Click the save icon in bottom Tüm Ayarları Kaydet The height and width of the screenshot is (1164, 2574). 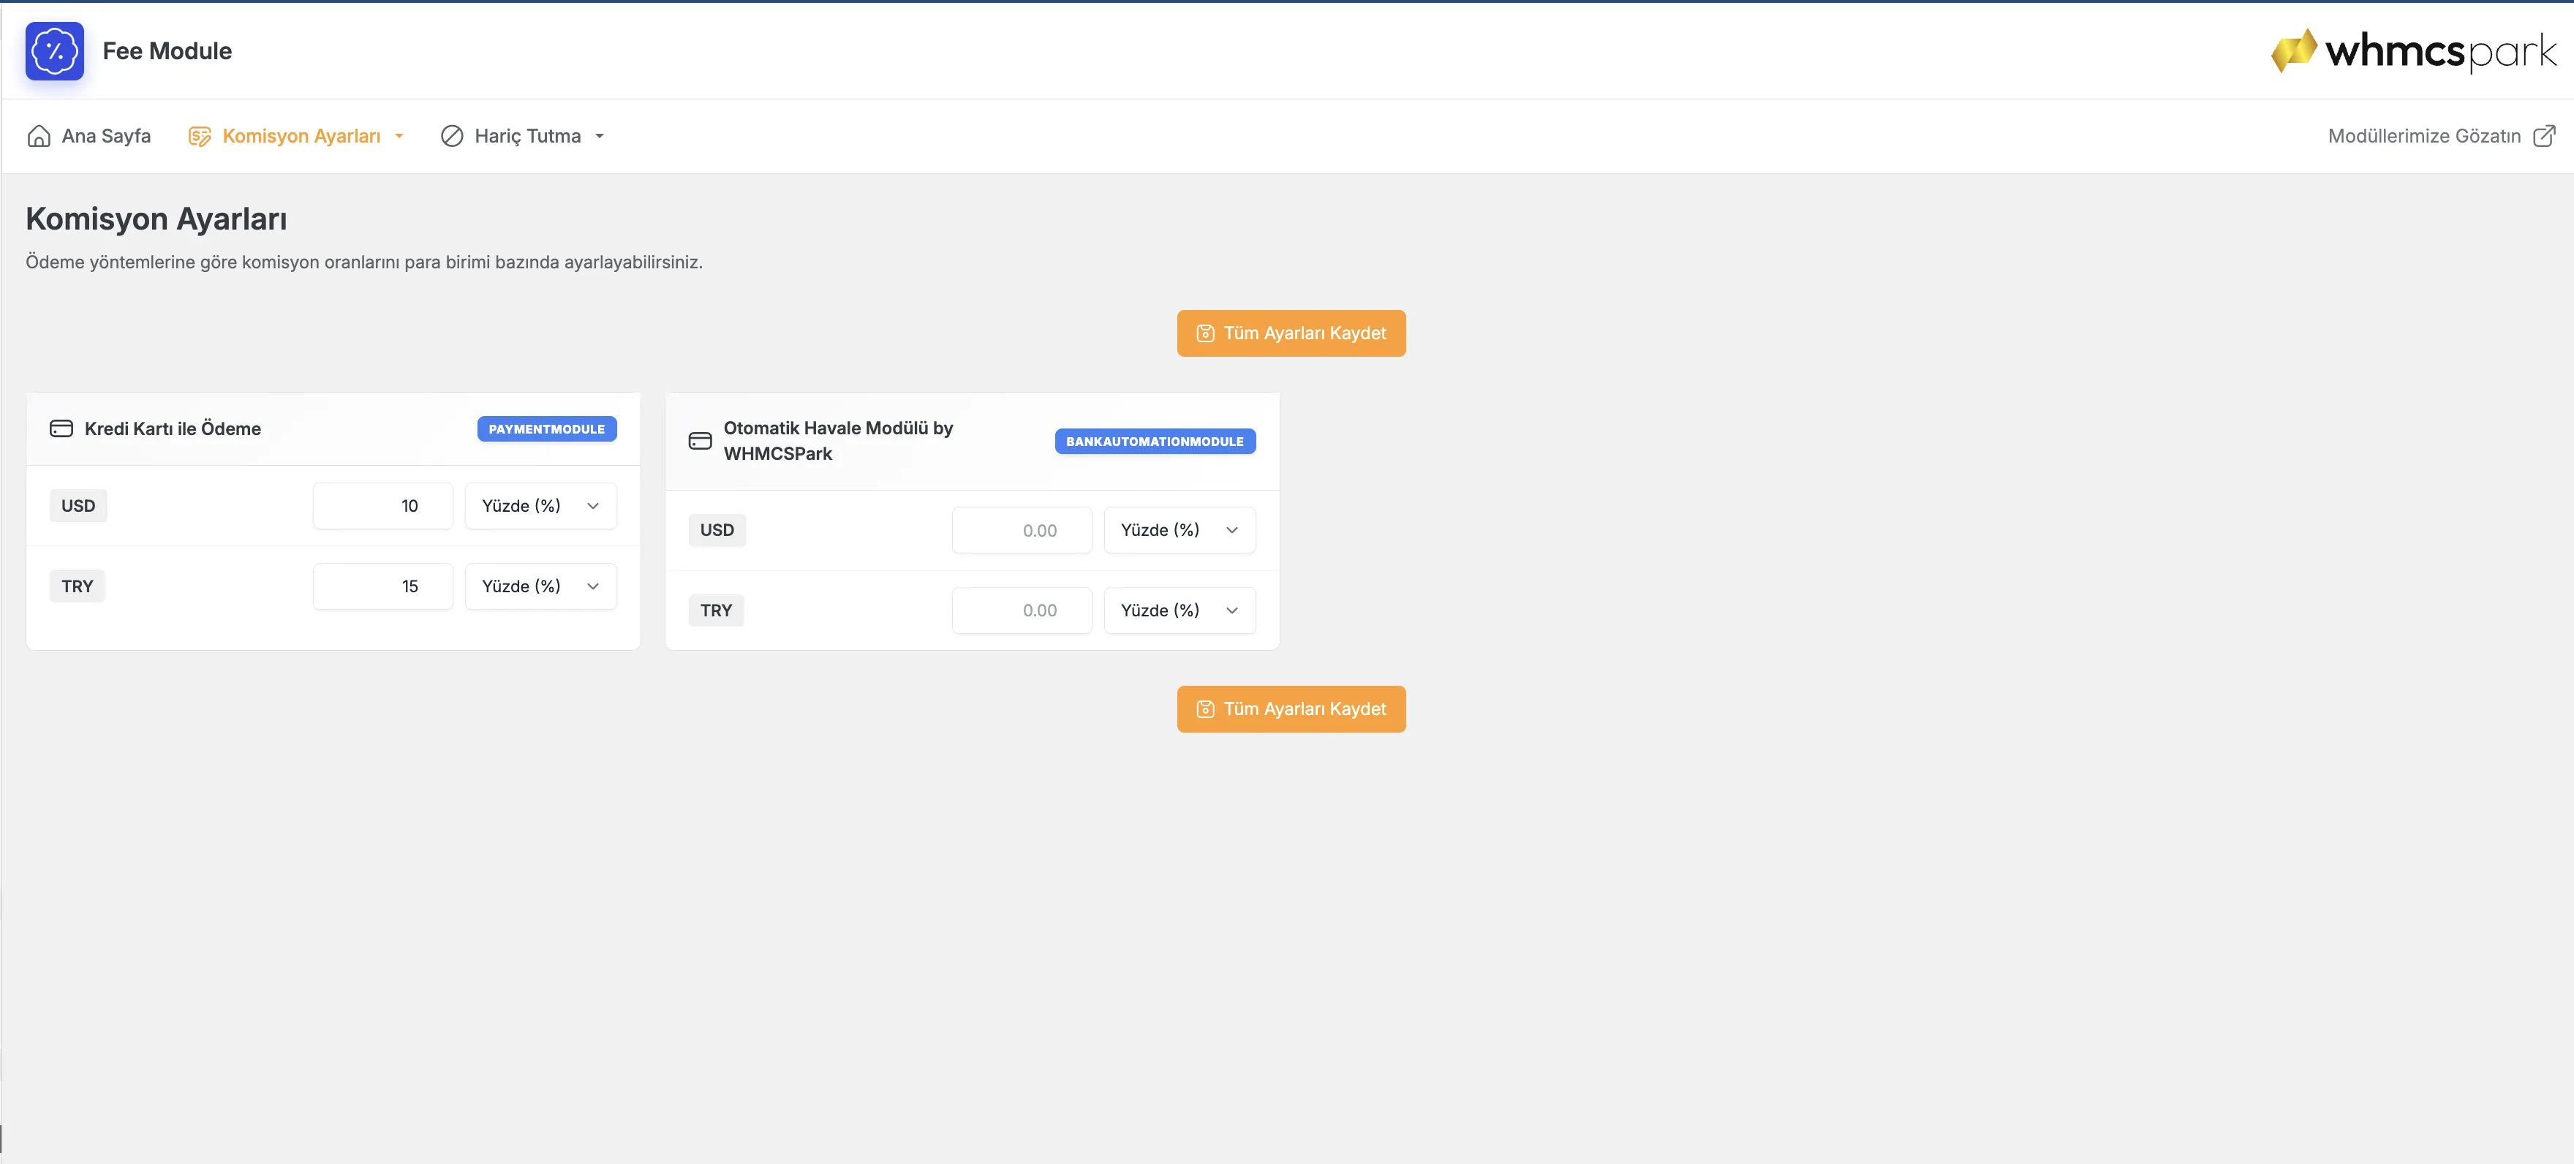pyautogui.click(x=1205, y=709)
